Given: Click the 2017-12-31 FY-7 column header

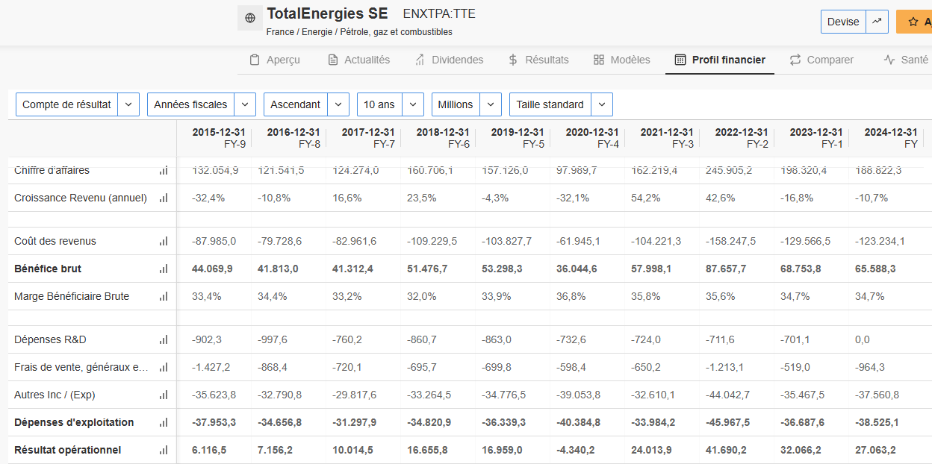Looking at the screenshot, I should [x=367, y=138].
